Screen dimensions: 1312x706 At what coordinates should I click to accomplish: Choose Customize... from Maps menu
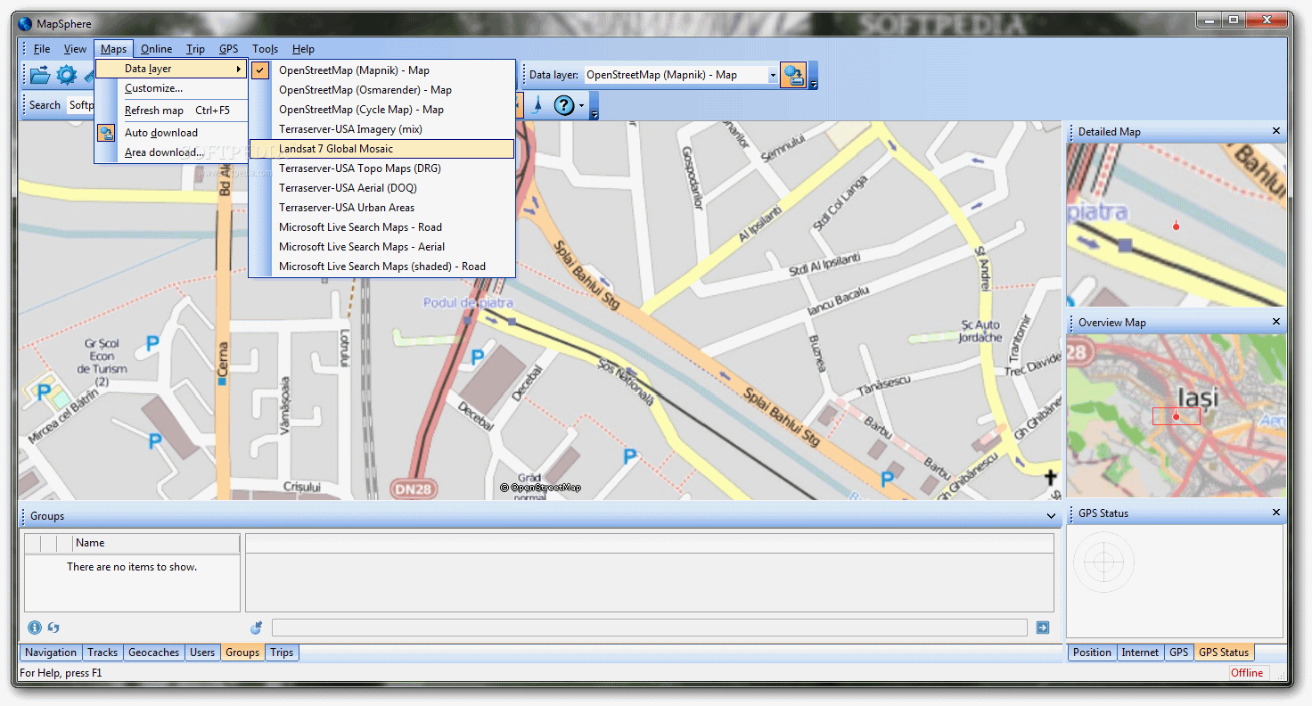pos(171,88)
